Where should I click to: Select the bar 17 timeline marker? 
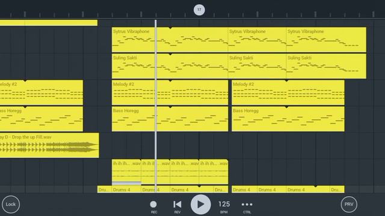(x=199, y=10)
